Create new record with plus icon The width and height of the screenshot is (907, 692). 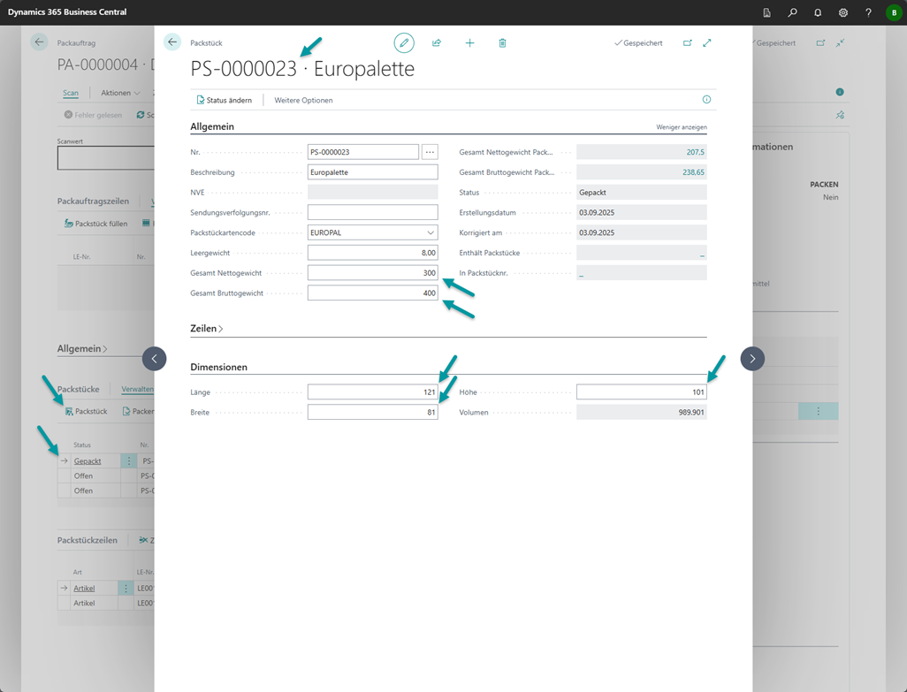(x=469, y=42)
